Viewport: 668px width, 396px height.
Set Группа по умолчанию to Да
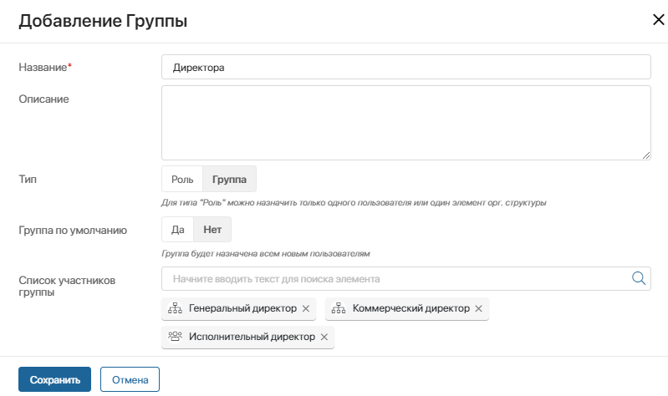click(x=177, y=230)
